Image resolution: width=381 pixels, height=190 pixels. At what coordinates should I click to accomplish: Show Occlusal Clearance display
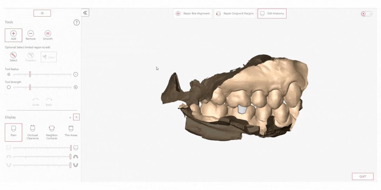(x=32, y=132)
